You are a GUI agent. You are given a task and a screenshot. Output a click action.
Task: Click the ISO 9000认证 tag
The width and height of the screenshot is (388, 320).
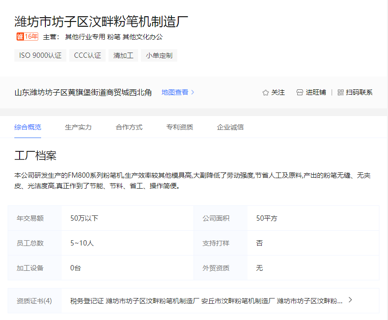click(40, 55)
